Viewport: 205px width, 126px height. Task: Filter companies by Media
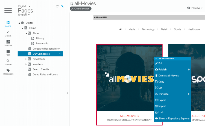(x=132, y=29)
